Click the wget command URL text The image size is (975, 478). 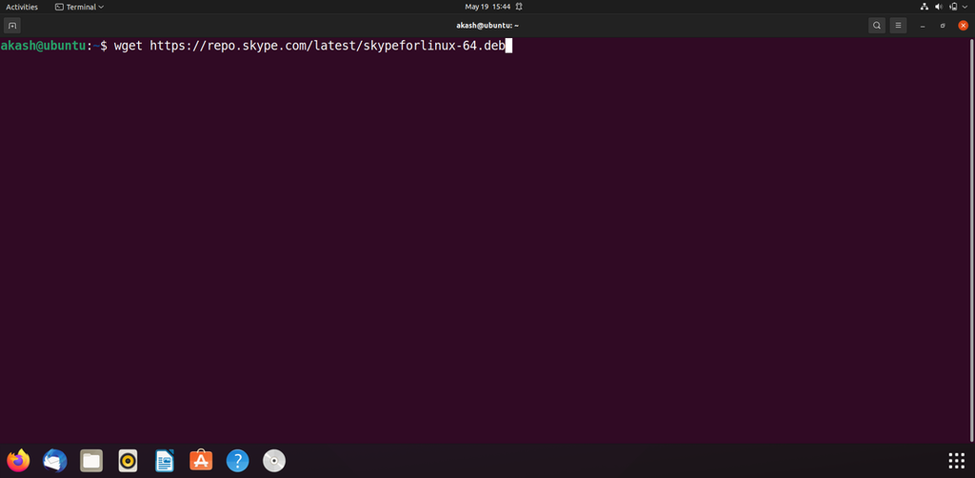point(328,46)
